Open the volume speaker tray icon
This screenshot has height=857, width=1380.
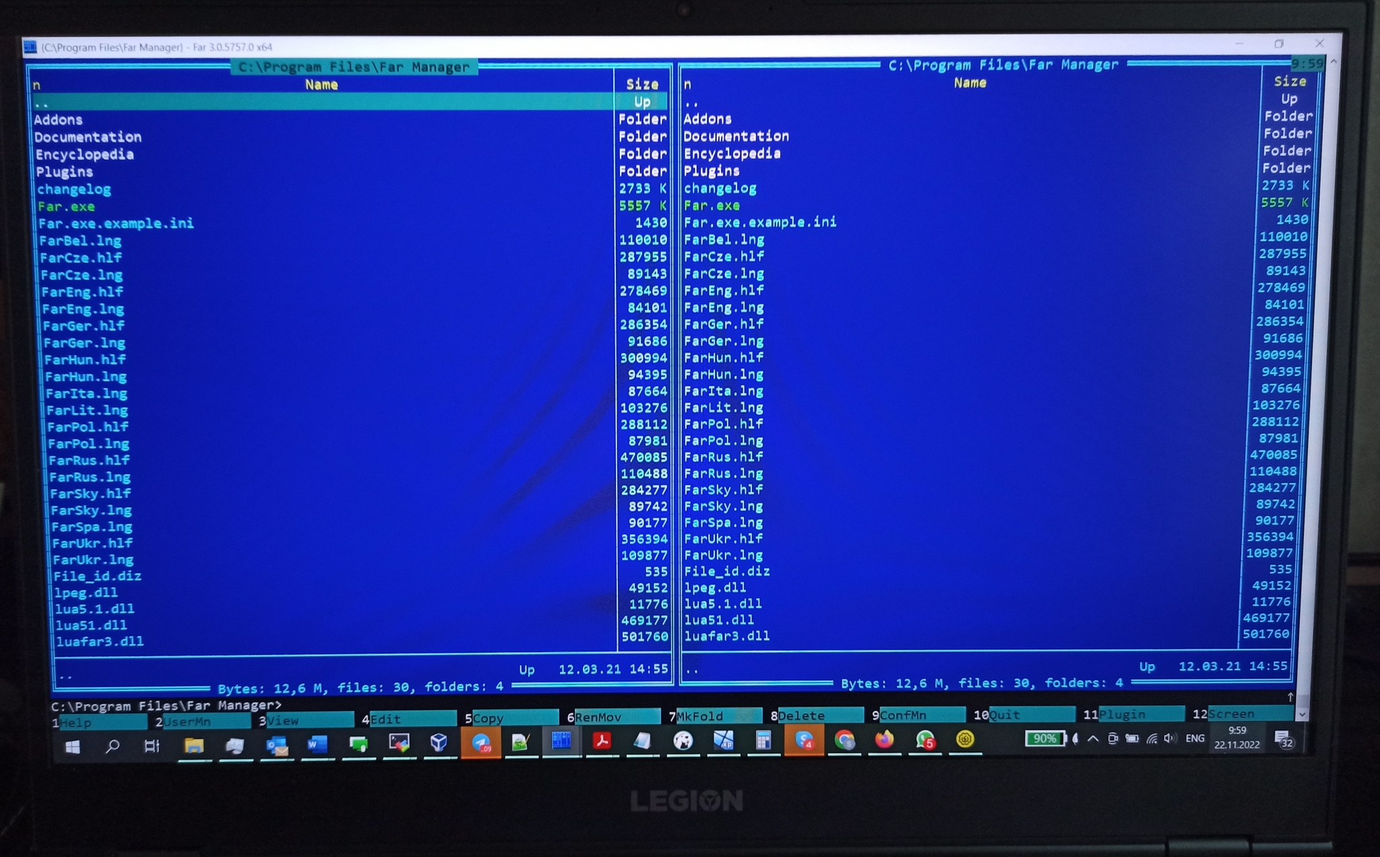tap(1170, 738)
